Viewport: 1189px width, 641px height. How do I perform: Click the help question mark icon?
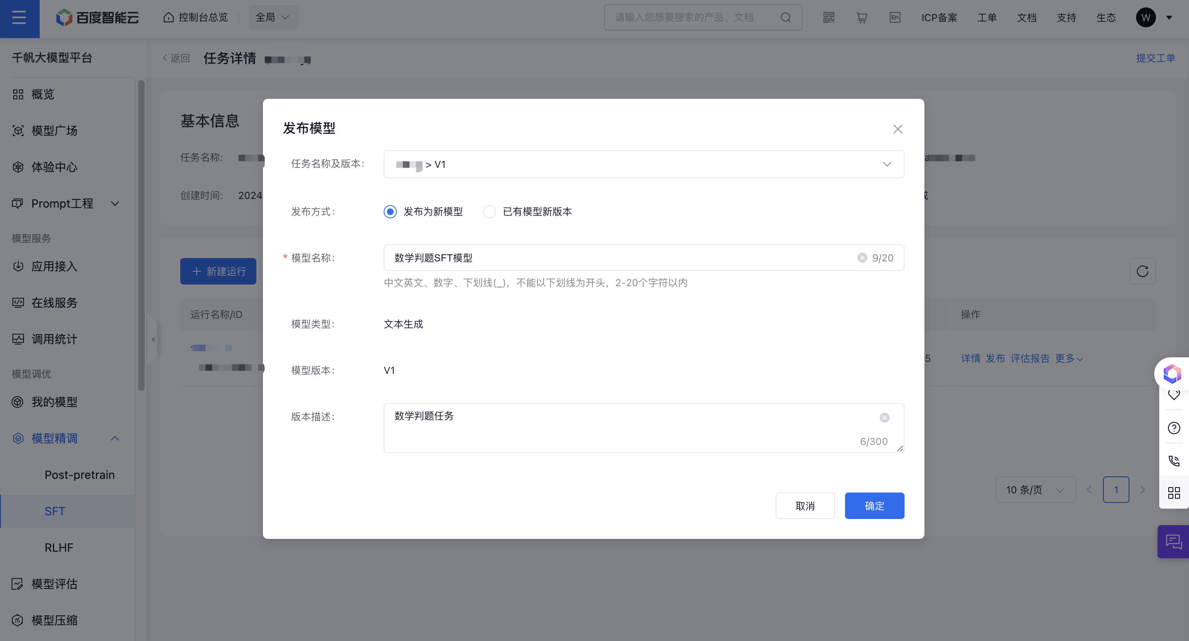(x=1174, y=428)
